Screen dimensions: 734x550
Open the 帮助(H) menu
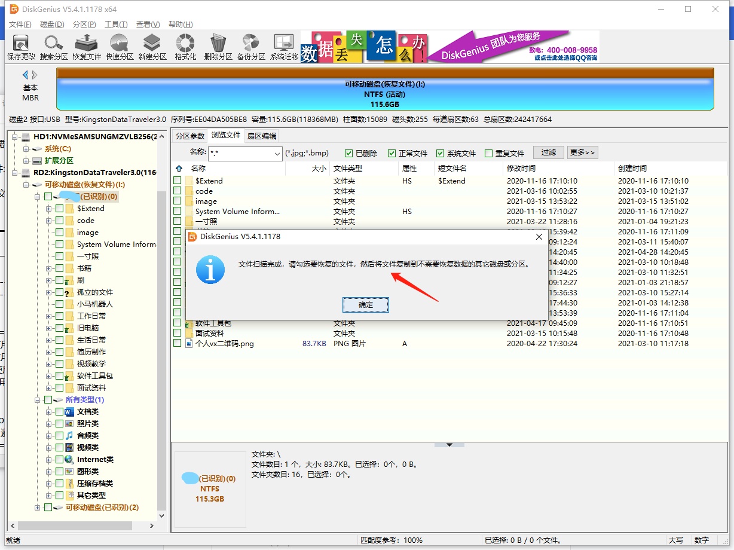pyautogui.click(x=181, y=25)
